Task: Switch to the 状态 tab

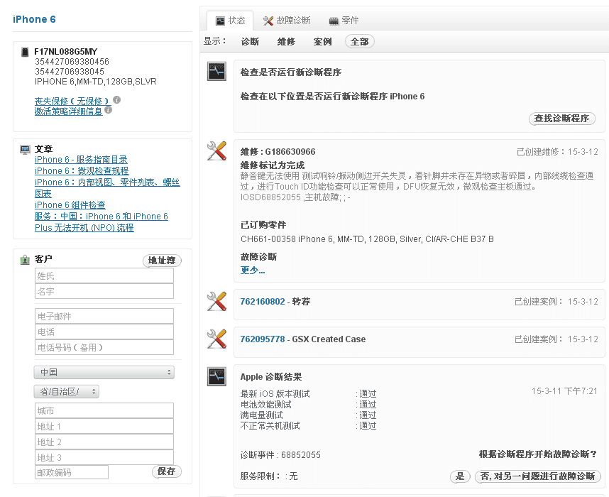Action: pos(230,21)
